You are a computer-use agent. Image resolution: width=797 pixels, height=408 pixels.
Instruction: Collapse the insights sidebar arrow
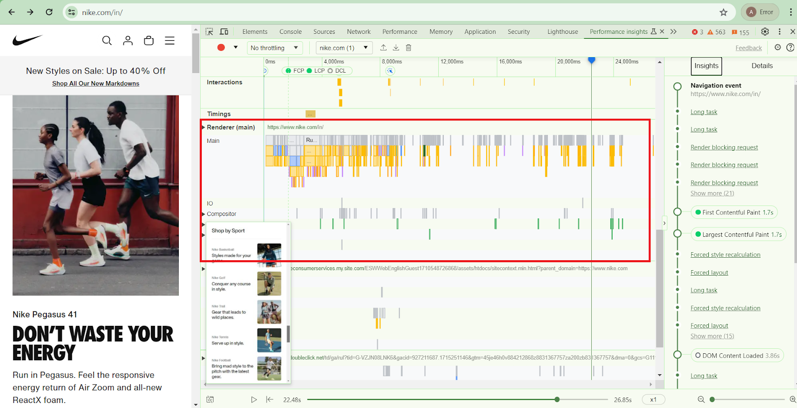[664, 223]
